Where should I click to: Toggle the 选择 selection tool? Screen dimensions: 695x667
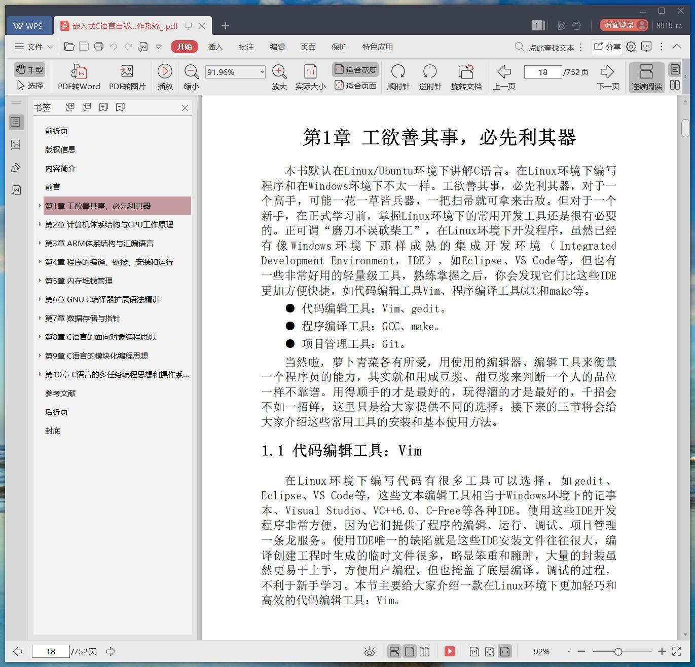coord(29,86)
